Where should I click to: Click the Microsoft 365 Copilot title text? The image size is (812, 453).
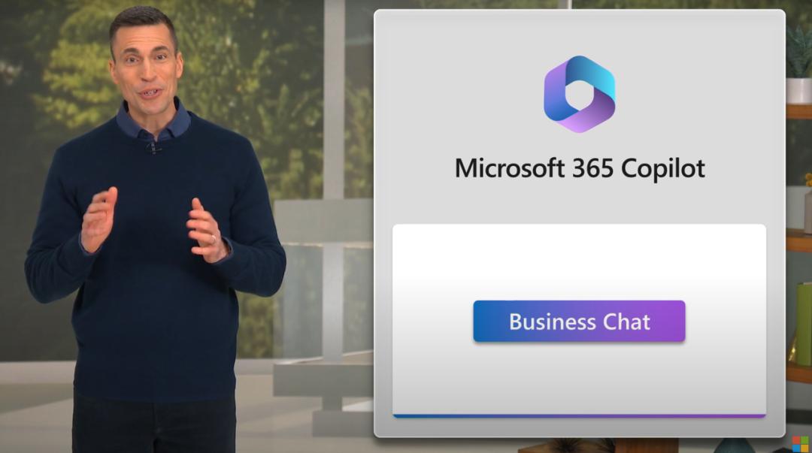[x=580, y=169]
